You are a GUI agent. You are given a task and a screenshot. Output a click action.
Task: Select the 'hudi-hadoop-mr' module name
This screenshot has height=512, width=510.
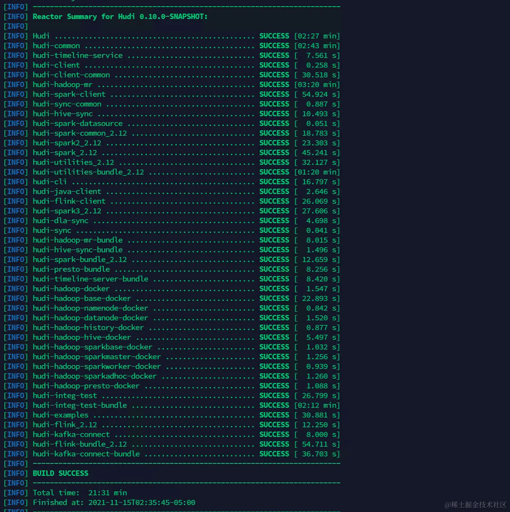(63, 84)
